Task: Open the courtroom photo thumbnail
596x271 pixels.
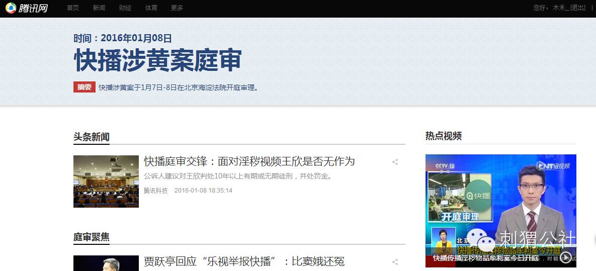Action: (x=106, y=182)
